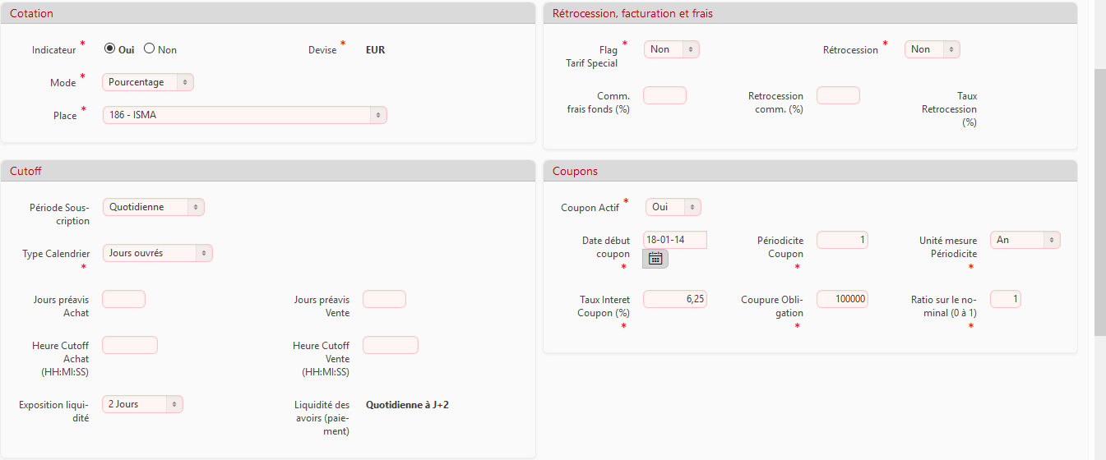Focus the Retrocession comm. percentage field
1106x460 pixels.
pyautogui.click(x=838, y=95)
